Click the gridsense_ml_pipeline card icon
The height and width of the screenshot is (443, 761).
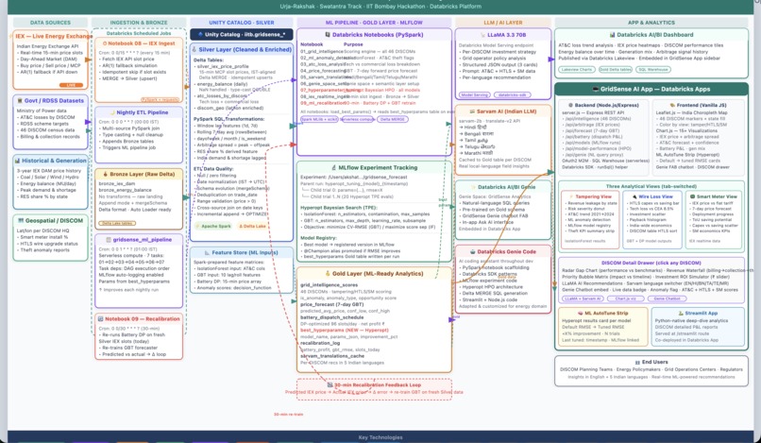tap(109, 240)
